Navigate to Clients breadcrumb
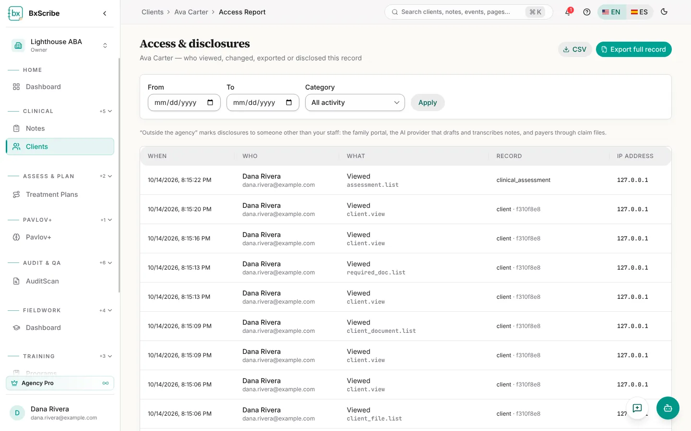 click(x=153, y=12)
